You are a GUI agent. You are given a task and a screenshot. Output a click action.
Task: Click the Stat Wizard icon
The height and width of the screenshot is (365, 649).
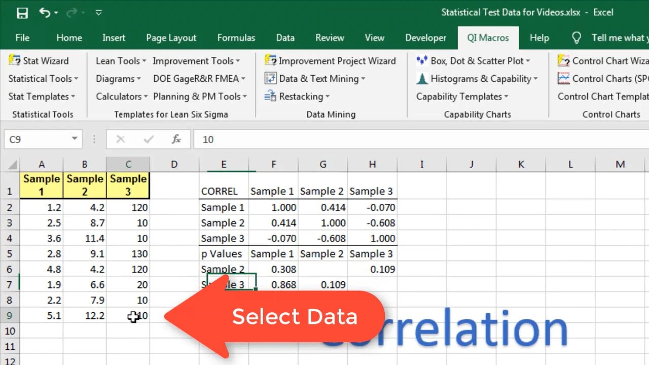(15, 61)
